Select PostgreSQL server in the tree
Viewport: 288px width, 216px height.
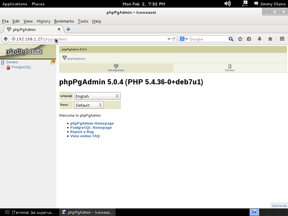(x=21, y=67)
